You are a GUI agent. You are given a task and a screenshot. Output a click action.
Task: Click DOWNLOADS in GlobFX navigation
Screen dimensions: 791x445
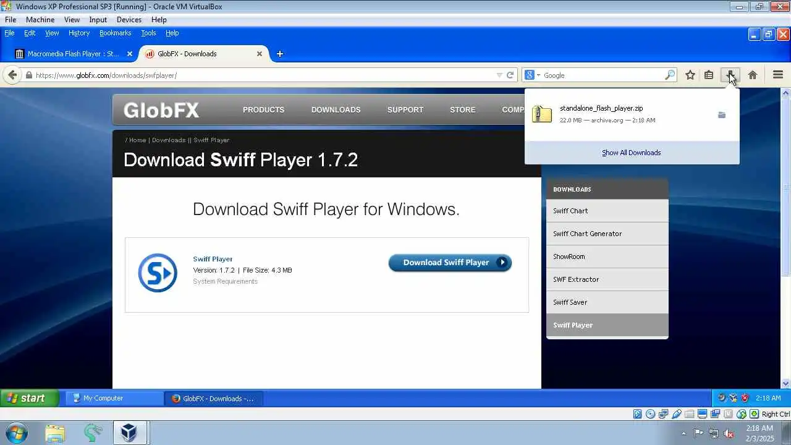tap(336, 110)
